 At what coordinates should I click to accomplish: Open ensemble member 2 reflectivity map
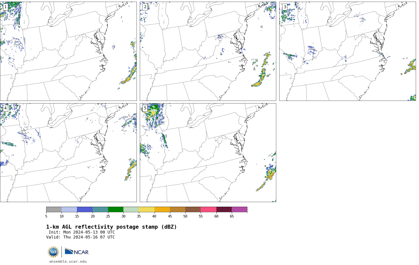pyautogui.click(x=208, y=51)
